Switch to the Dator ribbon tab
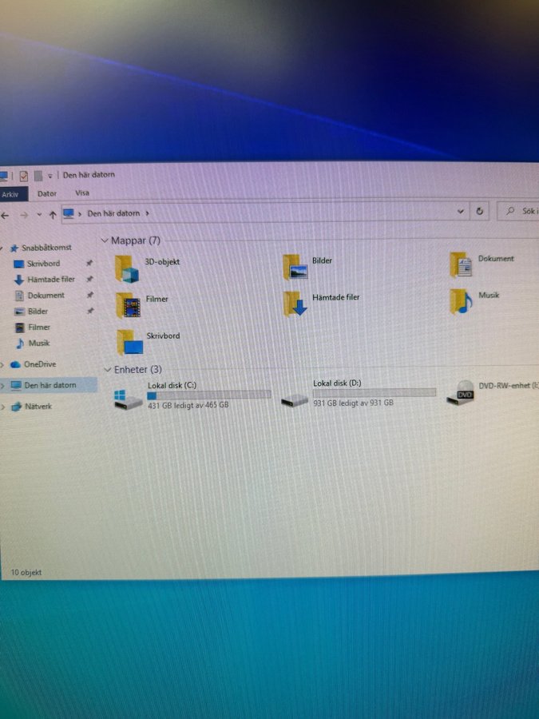Screen dimensions: 539x719 tap(47, 193)
